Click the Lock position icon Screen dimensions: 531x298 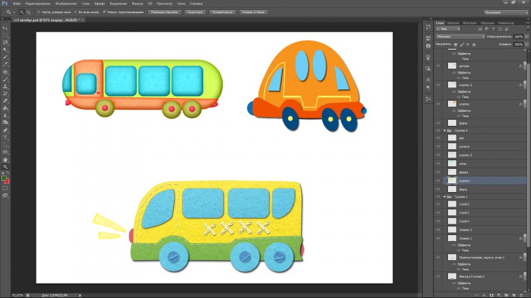pos(468,44)
